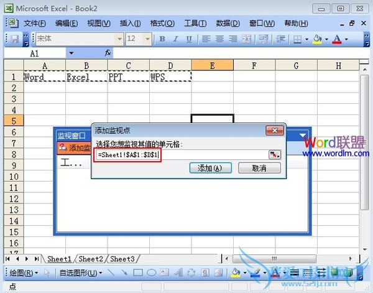Screen dimensions: 373x293
Task: Open the formatting toolbar font color dropdown arrow
Action: pyautogui.click(x=346, y=39)
